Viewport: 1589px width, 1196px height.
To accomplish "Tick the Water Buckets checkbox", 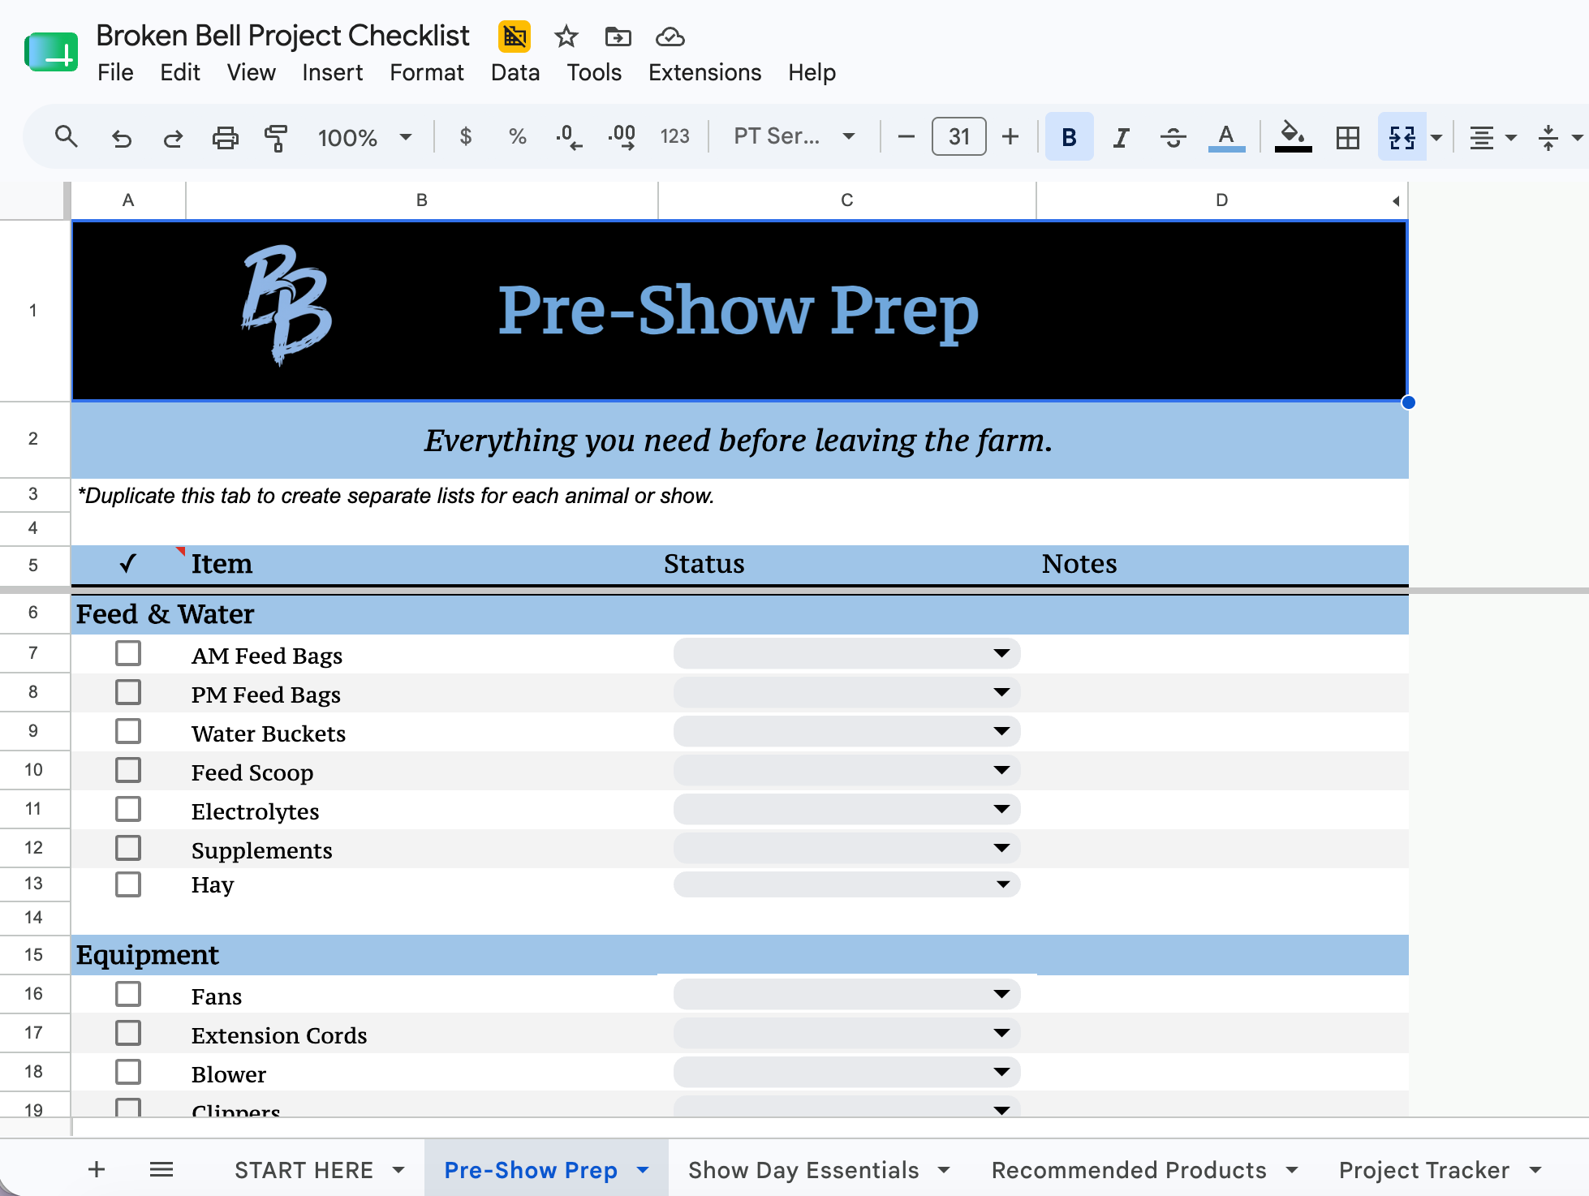I will 128,731.
